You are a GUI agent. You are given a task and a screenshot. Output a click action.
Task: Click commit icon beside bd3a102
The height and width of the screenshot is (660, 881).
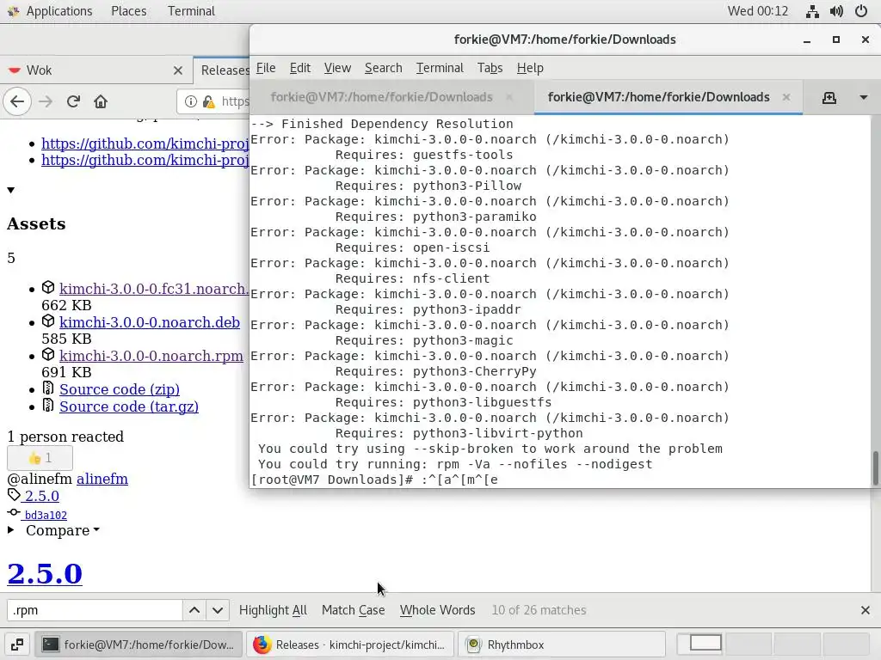(14, 512)
